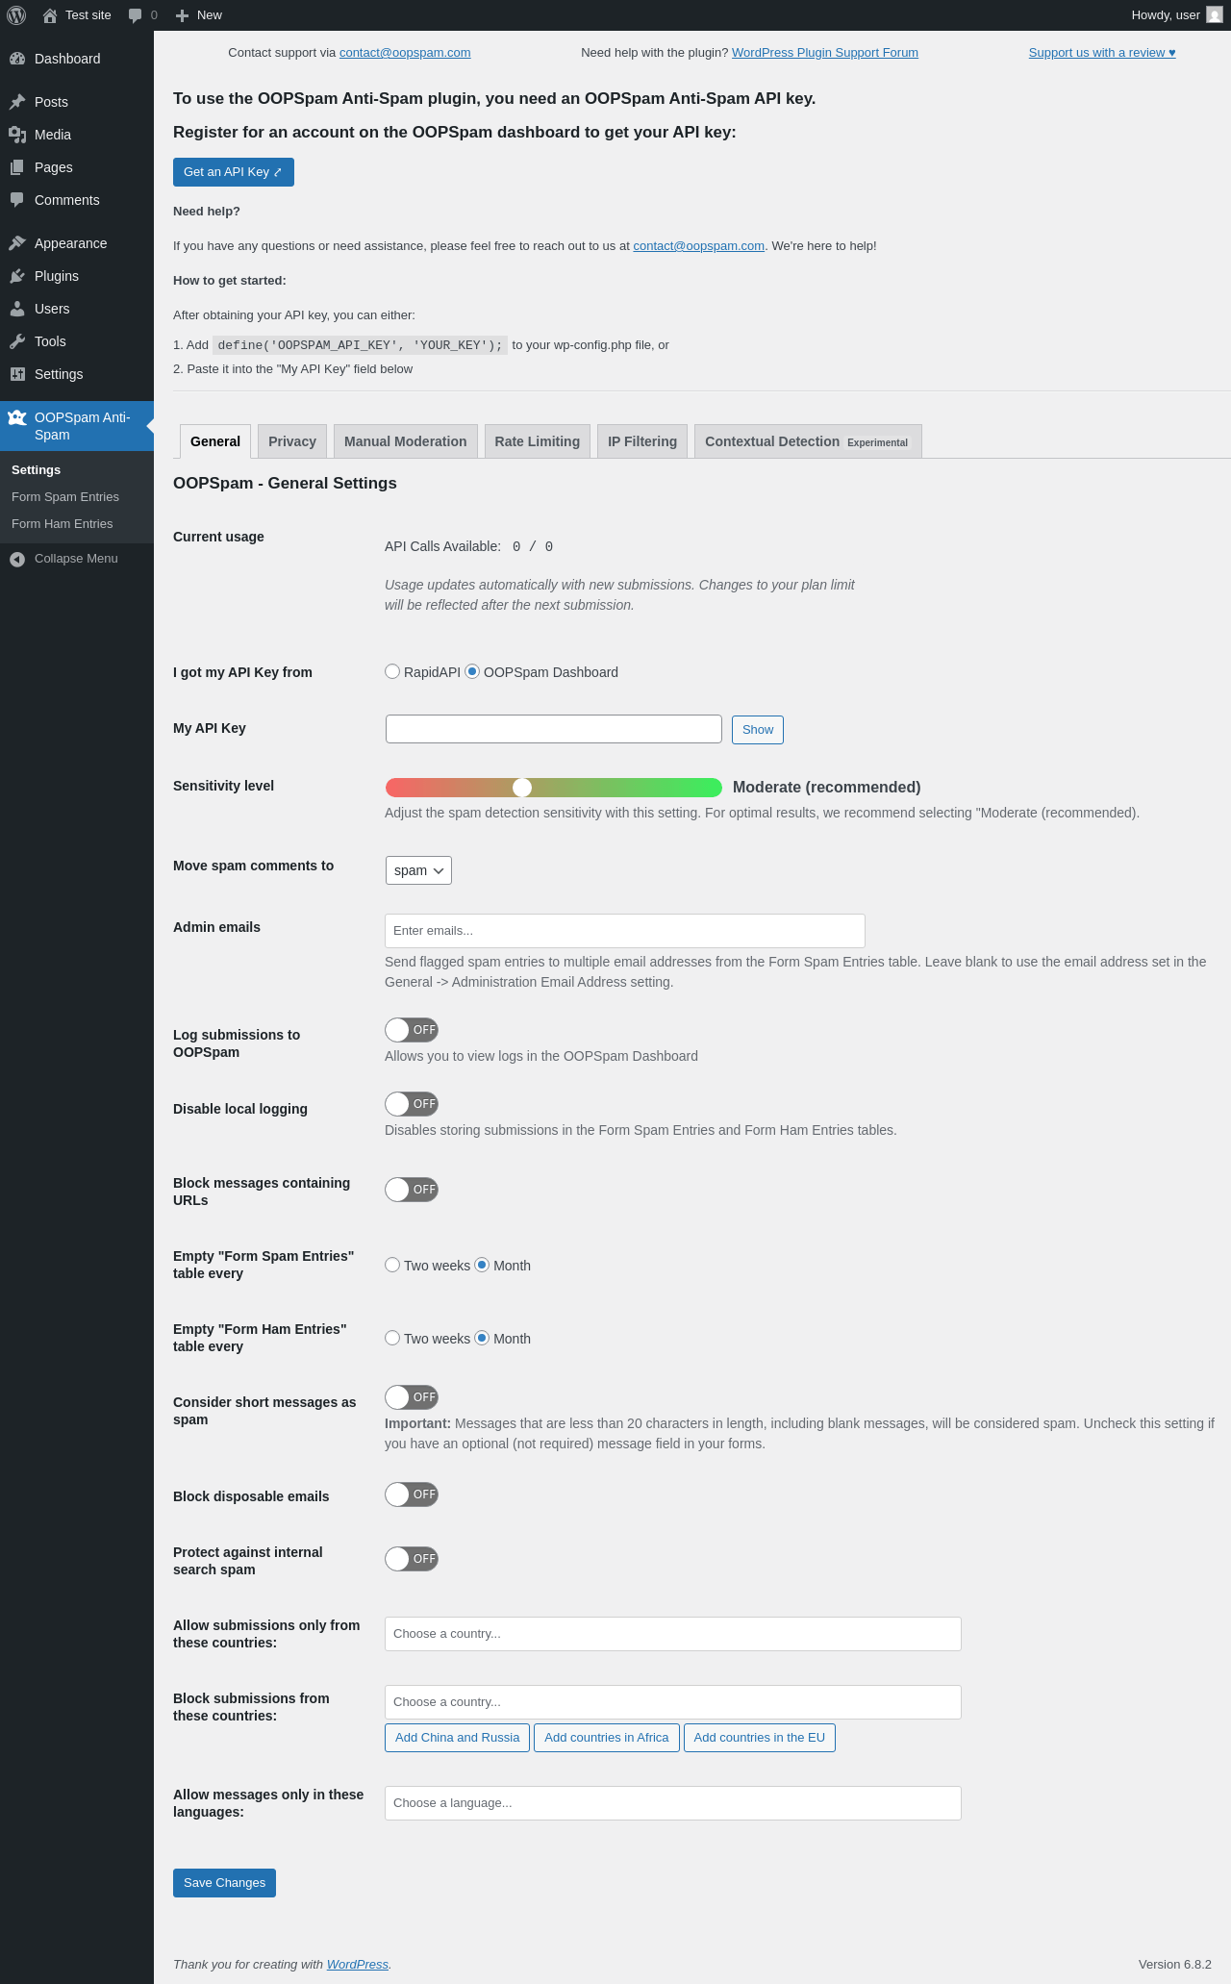Viewport: 1231px width, 1984px height.
Task: Click the Sensitivity level slider handle
Action: tap(522, 788)
